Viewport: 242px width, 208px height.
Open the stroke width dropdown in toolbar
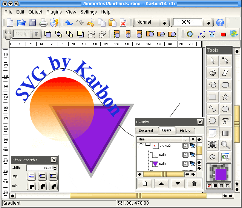(x=36, y=34)
